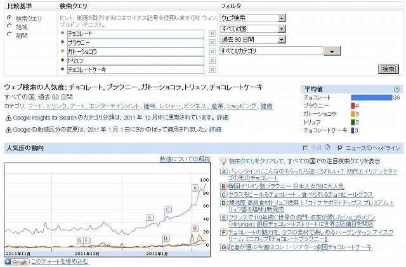
Task: Open 詳細 link for 地域区分 change notice
Action: (215, 129)
